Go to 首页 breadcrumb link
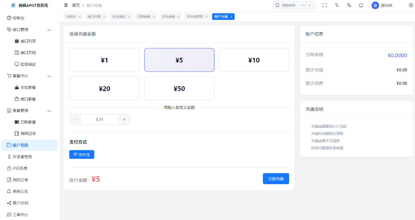This screenshot has height=220, width=415. (x=76, y=5)
